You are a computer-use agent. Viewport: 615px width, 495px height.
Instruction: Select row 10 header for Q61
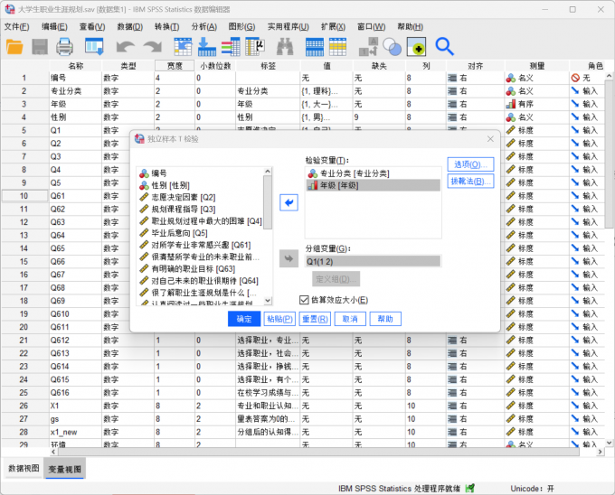pyautogui.click(x=24, y=196)
